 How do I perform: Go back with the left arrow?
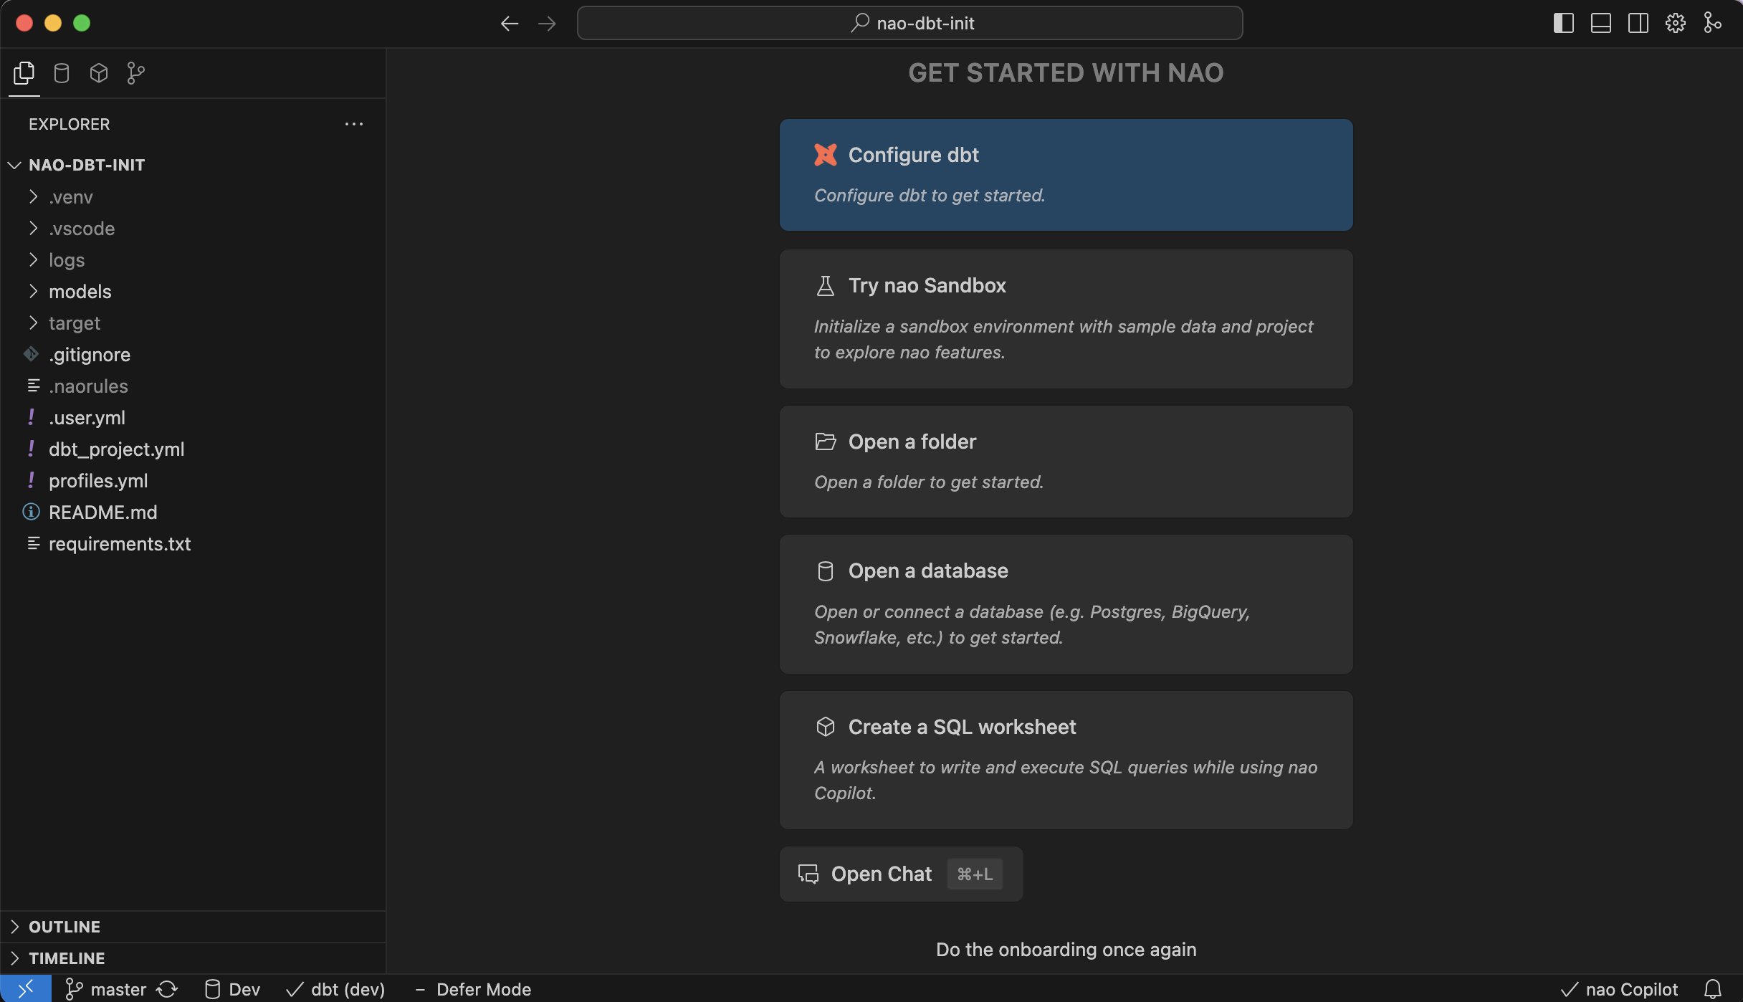510,24
